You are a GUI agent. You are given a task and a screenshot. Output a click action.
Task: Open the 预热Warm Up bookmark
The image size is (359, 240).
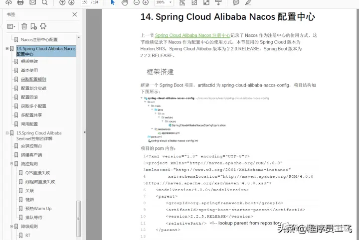tap(38, 209)
